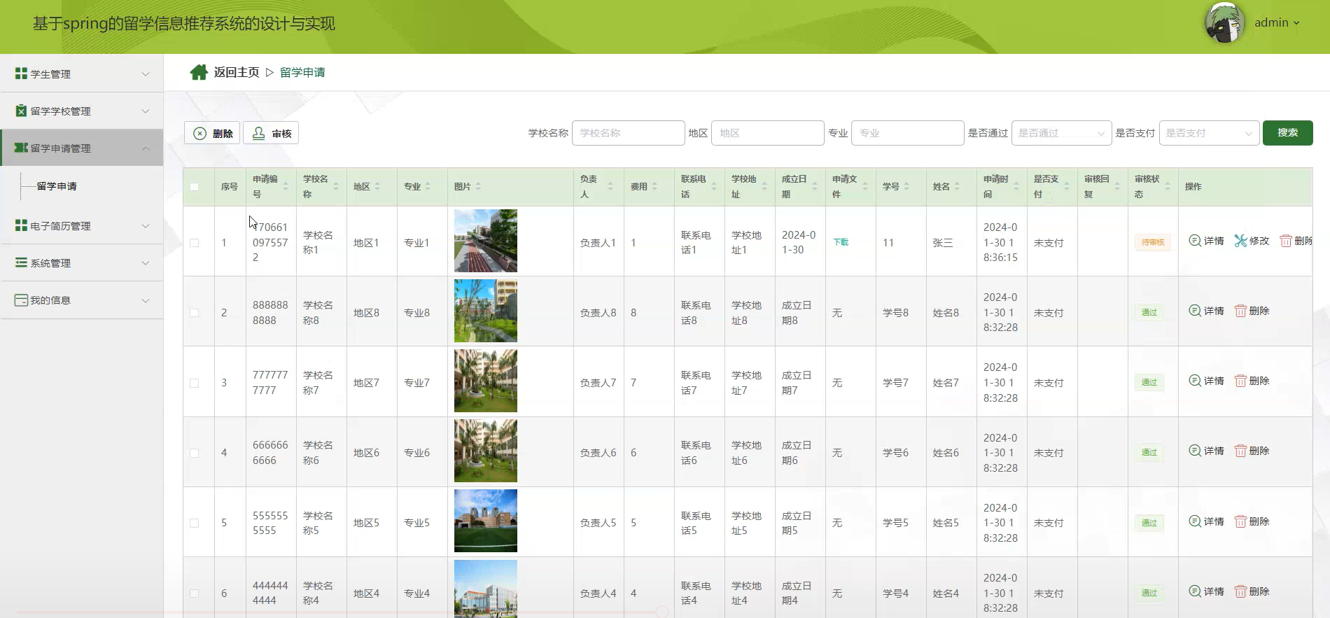The width and height of the screenshot is (1330, 618).
Task: Click the 删除 trash icon for 学校名称6
Action: [1240, 451]
